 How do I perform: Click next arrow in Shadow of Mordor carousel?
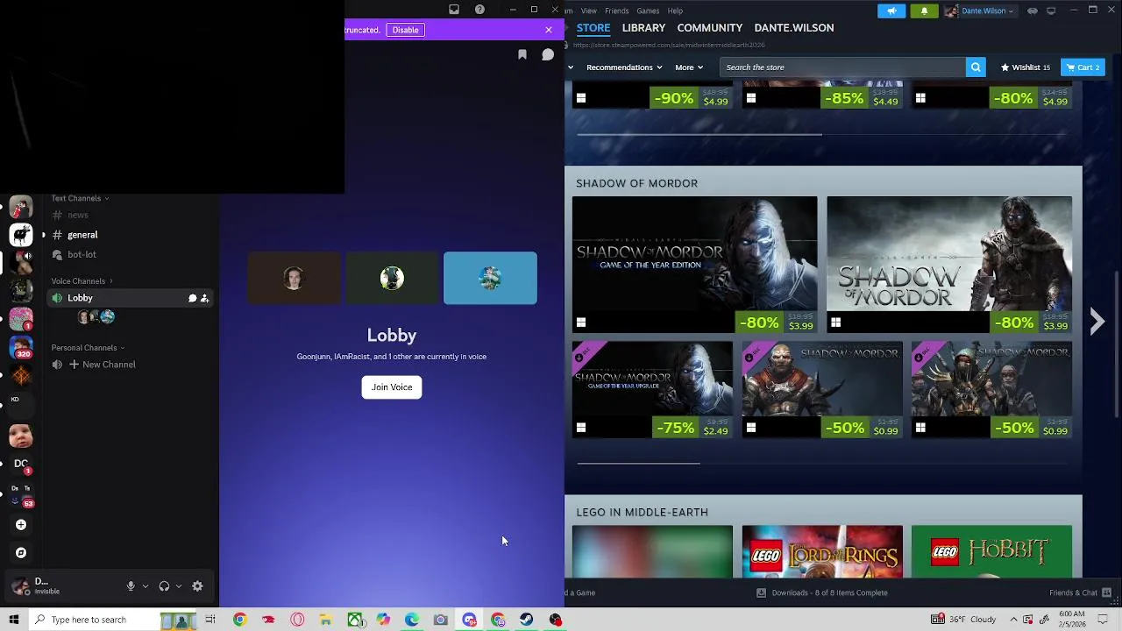[x=1097, y=322]
